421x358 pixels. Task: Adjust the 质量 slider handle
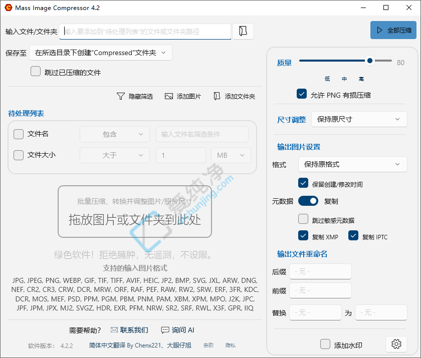370,61
